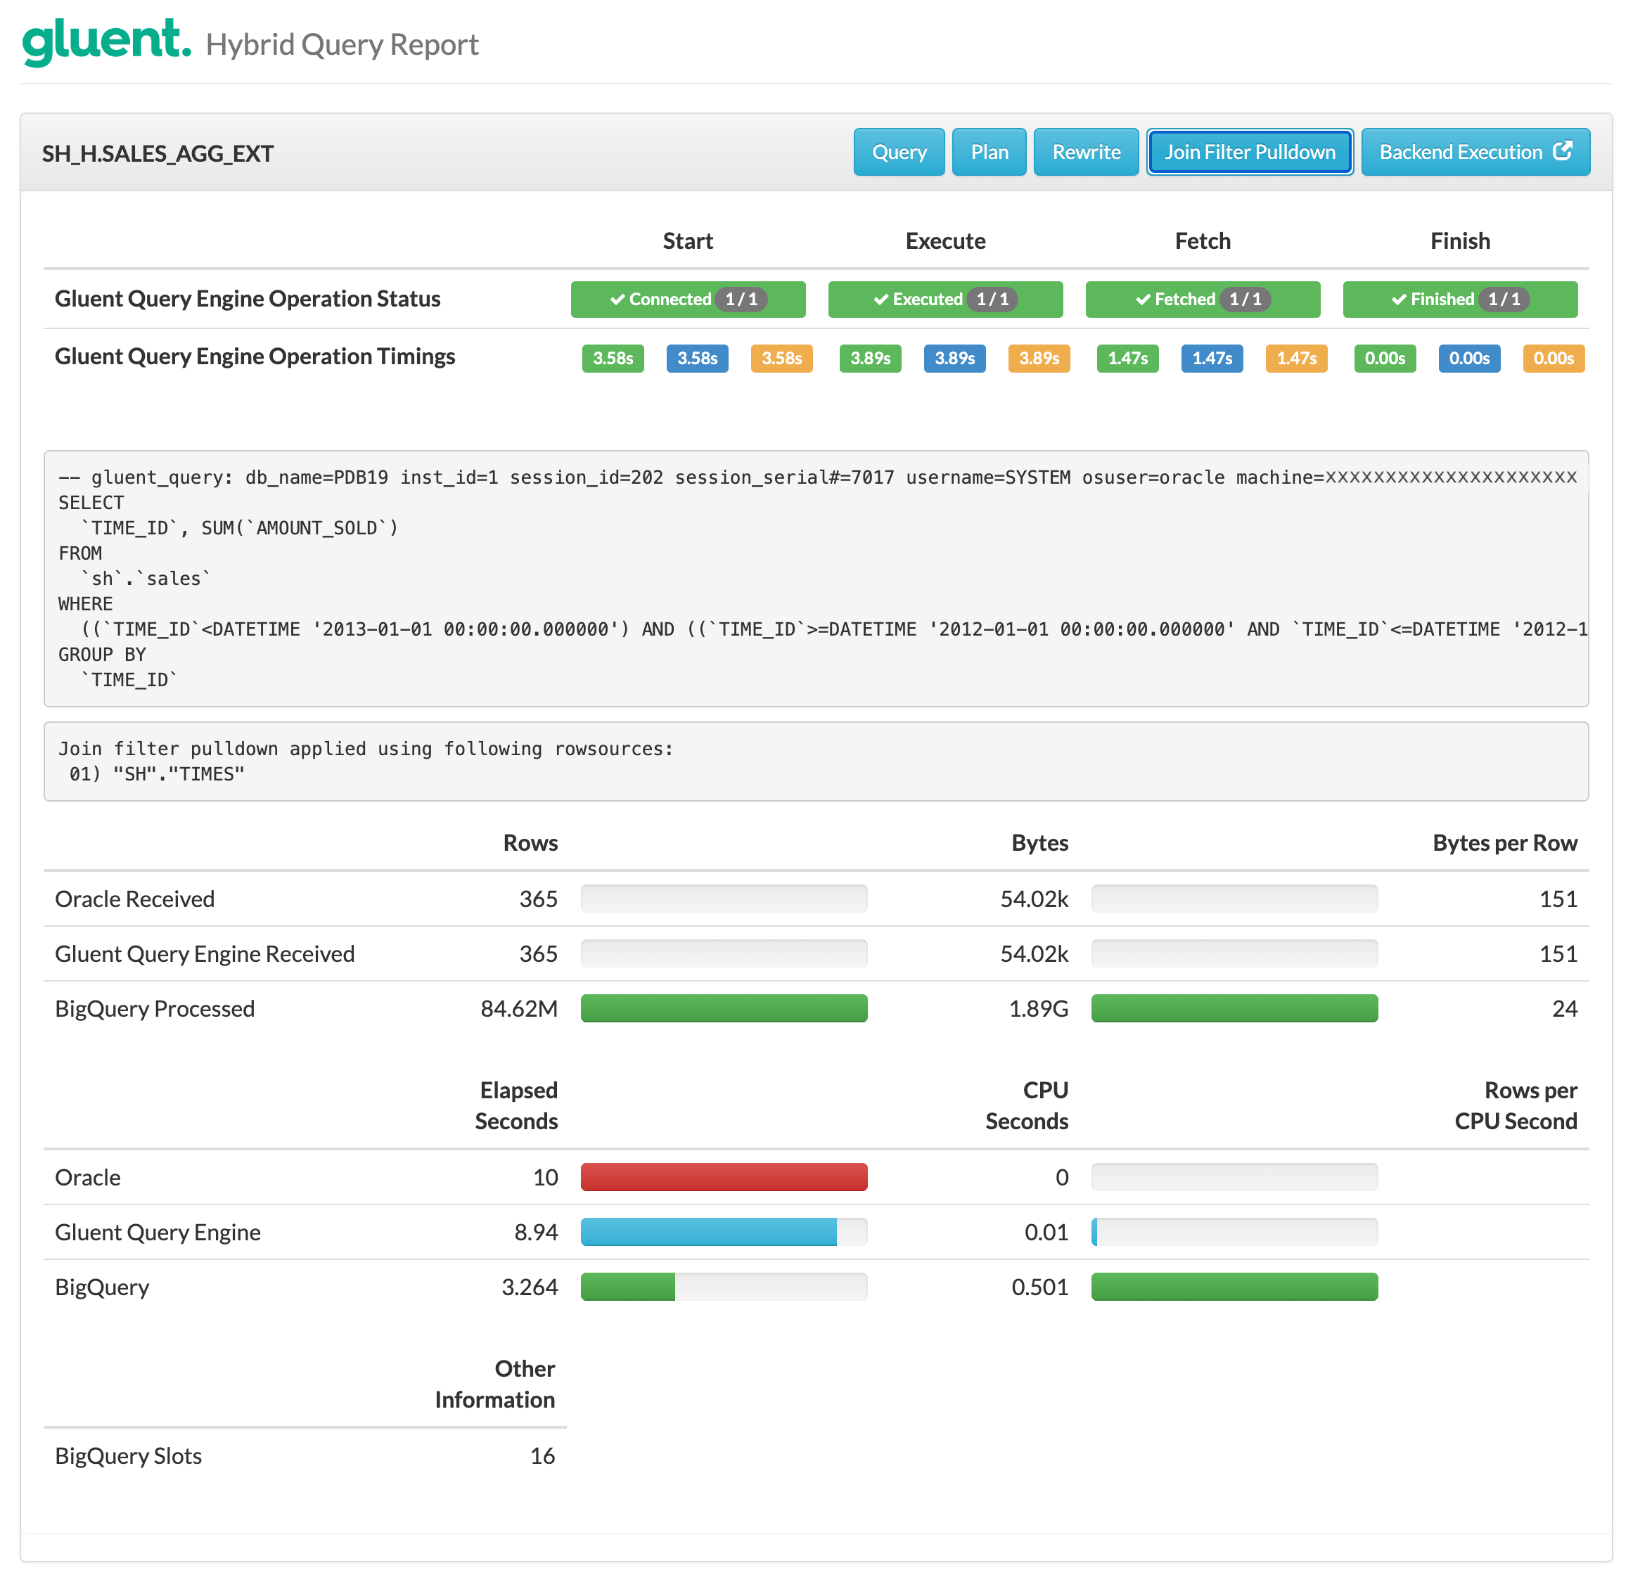Open the Rewrite tab
The width and height of the screenshot is (1633, 1575).
(1087, 152)
